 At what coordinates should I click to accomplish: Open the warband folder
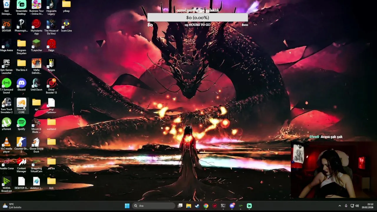coord(51,124)
